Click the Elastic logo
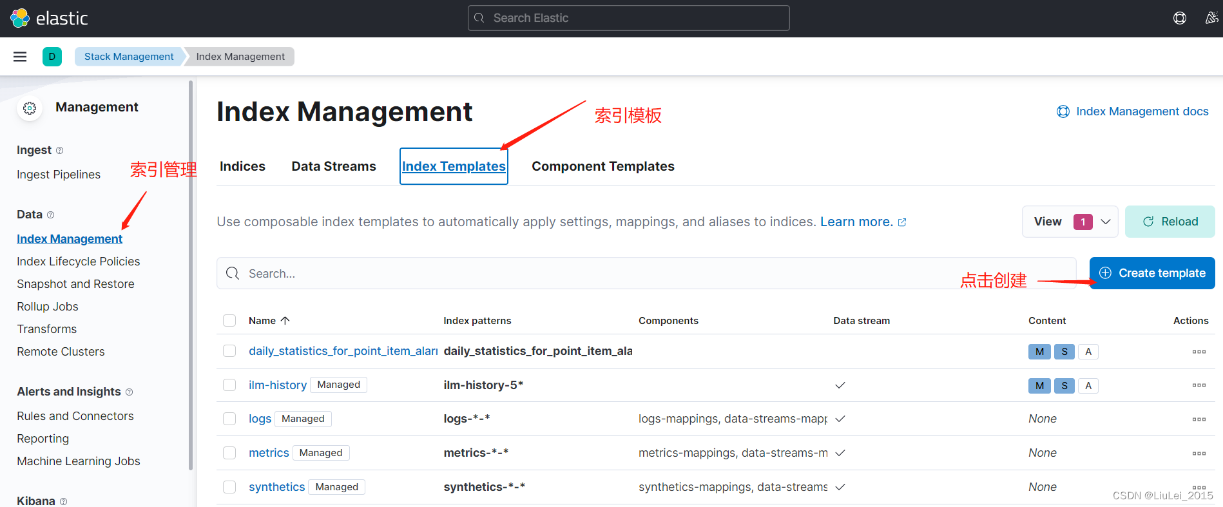Screen dimensions: 1223x507 tap(49, 18)
